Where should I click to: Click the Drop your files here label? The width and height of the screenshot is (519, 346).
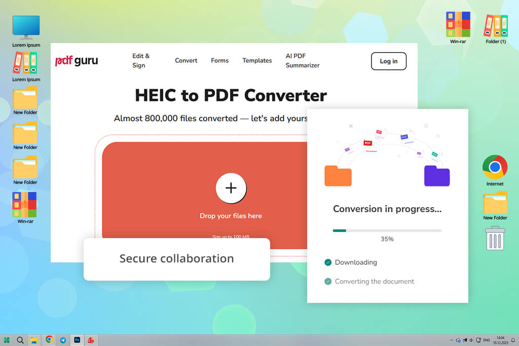231,216
